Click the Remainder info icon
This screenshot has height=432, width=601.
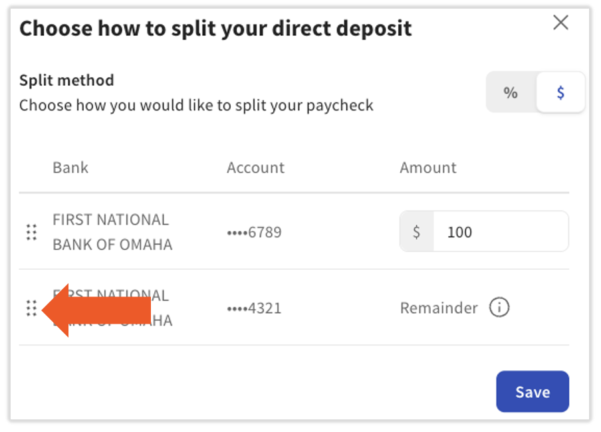[x=499, y=308]
